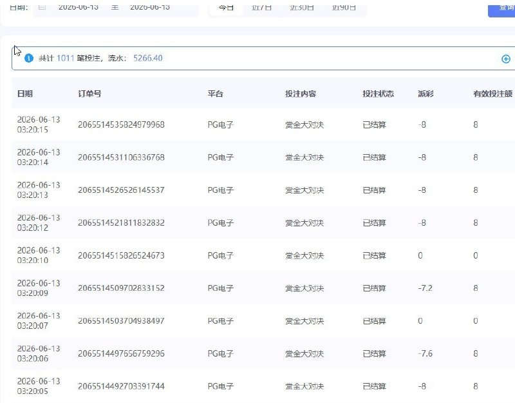Click the 投注内容 column header
515x403 pixels.
301,93
